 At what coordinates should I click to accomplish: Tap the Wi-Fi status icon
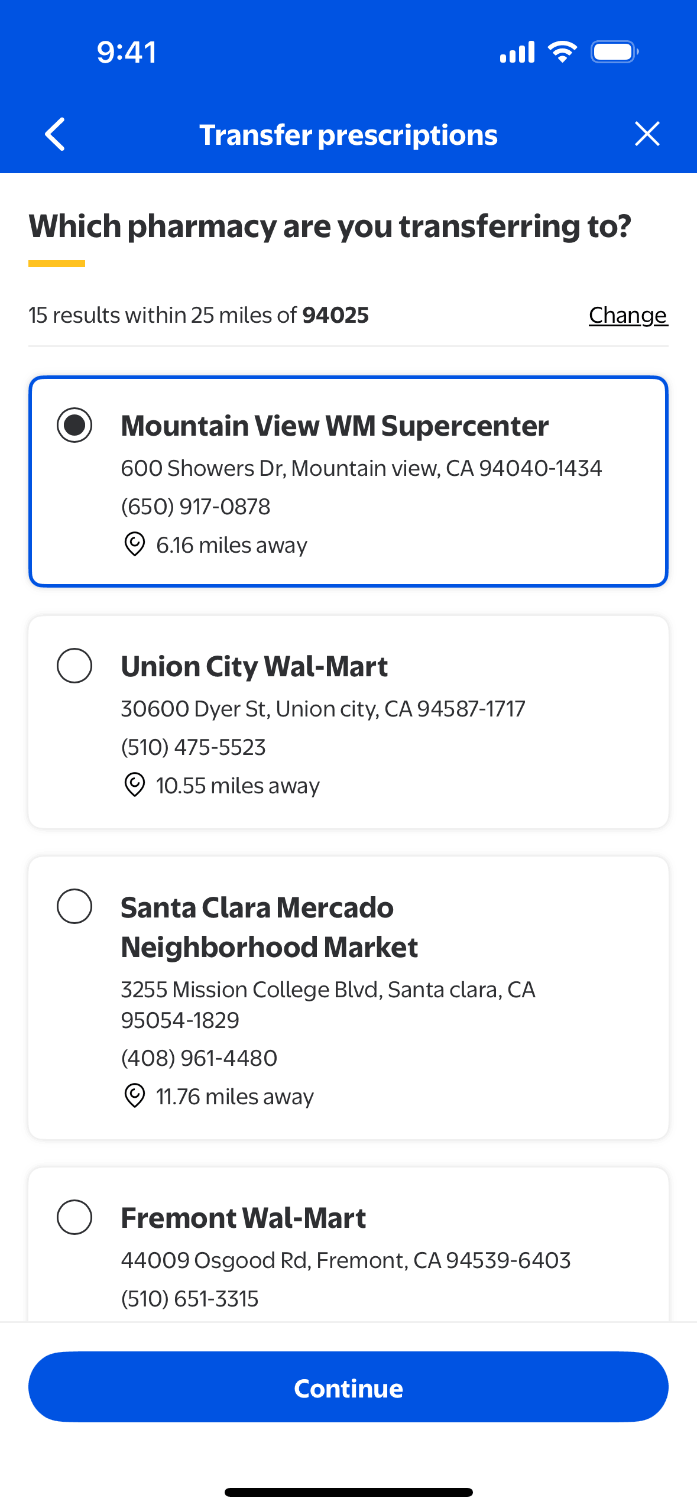tap(562, 52)
